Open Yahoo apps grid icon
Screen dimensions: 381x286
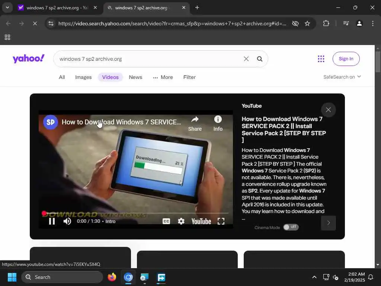pyautogui.click(x=321, y=58)
